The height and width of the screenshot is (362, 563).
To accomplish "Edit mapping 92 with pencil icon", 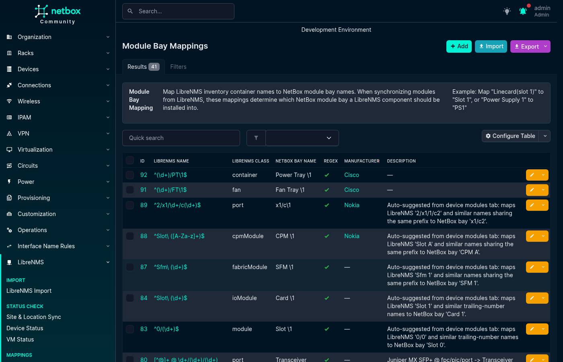I will point(532,175).
